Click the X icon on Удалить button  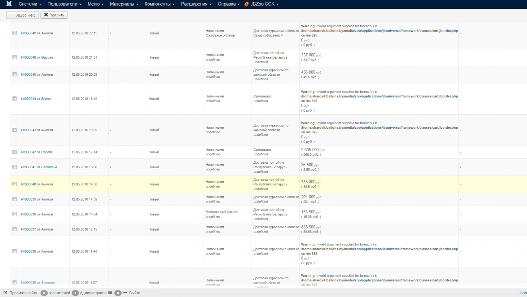(x=46, y=15)
